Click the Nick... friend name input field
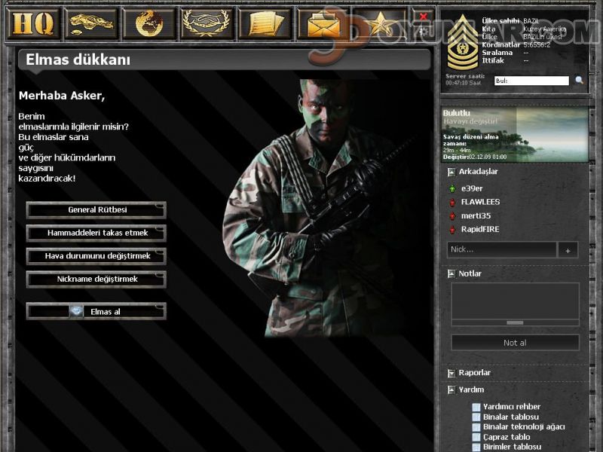The width and height of the screenshot is (603, 452). click(501, 249)
